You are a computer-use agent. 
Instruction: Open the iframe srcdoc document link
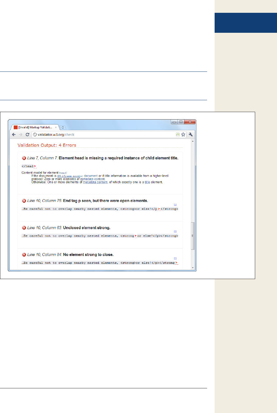click(77, 176)
